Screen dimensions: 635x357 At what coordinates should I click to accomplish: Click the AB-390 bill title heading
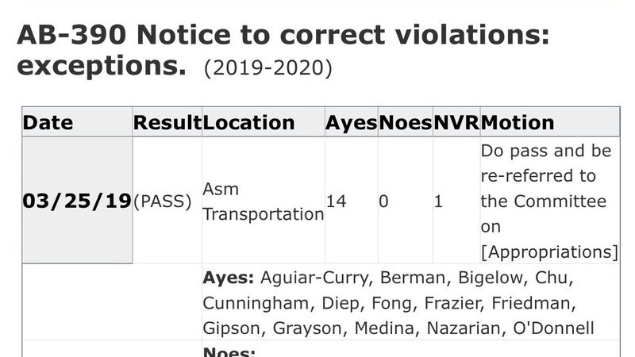coord(283,49)
